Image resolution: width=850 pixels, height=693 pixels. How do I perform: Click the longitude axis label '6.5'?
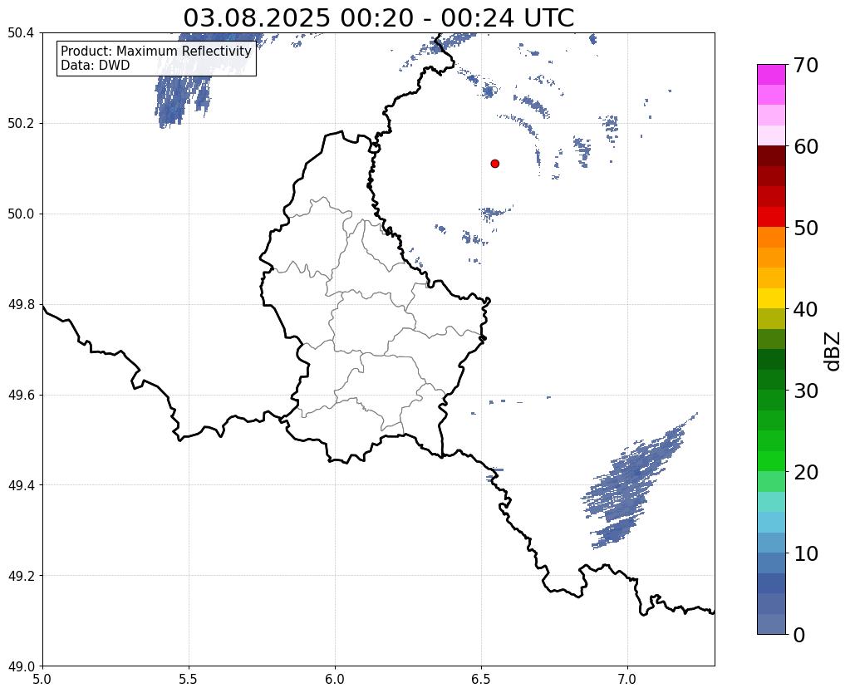coord(481,679)
